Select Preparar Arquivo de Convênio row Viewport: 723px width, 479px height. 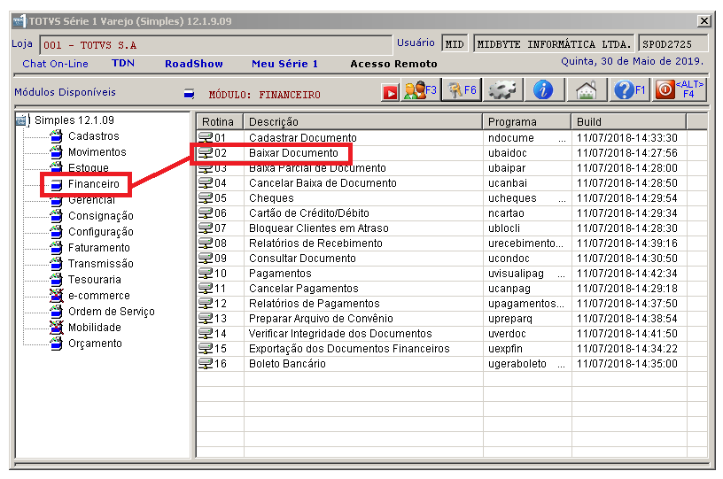pos(452,318)
